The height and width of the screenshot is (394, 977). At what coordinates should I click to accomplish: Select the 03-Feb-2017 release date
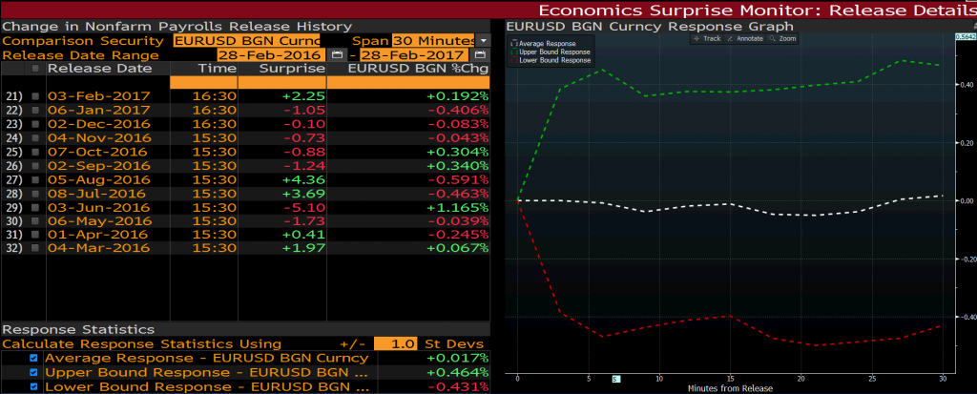click(x=99, y=96)
